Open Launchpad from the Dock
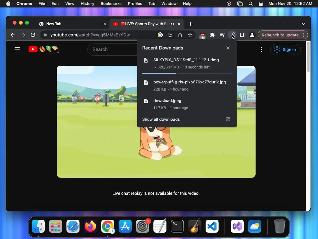Viewport: 318px width, 239px height. 56,226
